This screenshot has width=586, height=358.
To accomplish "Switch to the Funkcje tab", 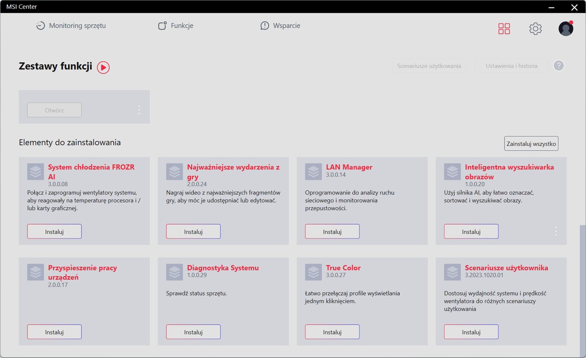I will (176, 26).
